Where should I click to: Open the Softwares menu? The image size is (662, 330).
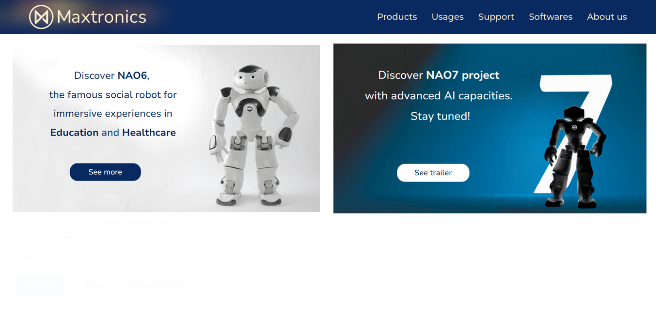(x=551, y=17)
